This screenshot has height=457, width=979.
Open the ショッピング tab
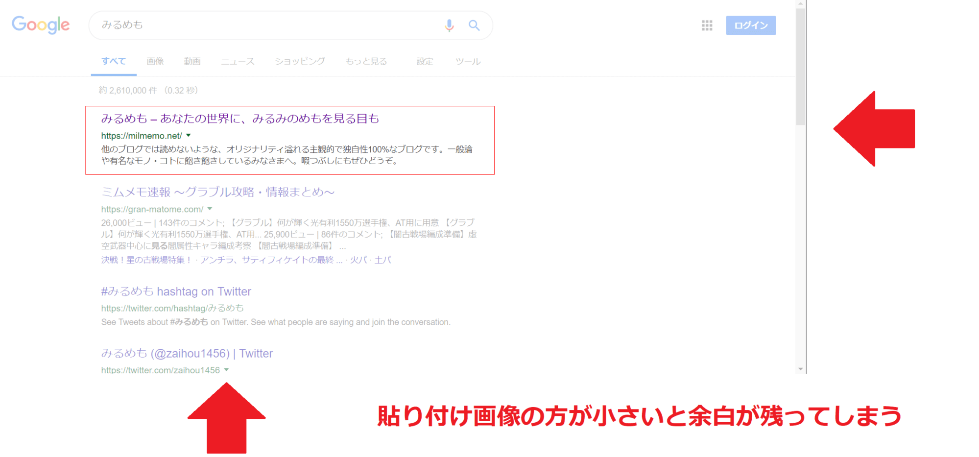click(x=300, y=61)
